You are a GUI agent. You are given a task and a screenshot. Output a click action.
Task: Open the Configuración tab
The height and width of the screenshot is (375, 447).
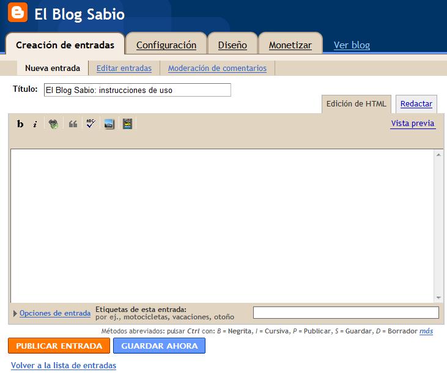[166, 45]
